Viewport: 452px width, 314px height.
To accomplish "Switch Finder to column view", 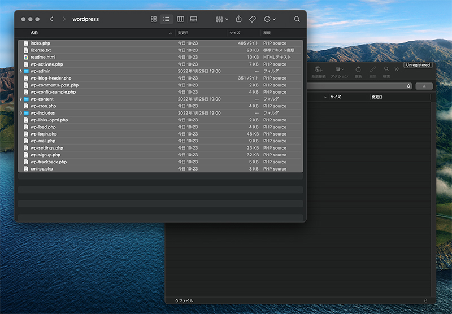I will pos(180,19).
